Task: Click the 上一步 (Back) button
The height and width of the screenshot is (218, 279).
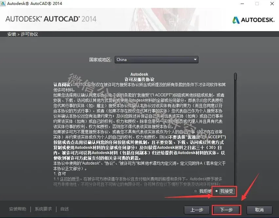Action: pyautogui.click(x=197, y=210)
